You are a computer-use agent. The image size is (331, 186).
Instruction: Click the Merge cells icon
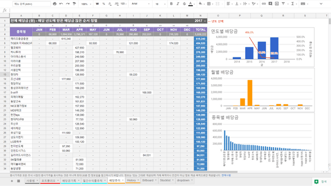(217, 4)
